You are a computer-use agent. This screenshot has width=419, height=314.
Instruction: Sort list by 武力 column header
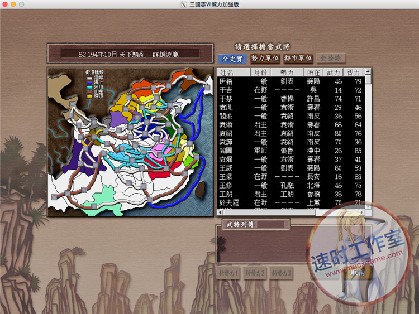[333, 73]
